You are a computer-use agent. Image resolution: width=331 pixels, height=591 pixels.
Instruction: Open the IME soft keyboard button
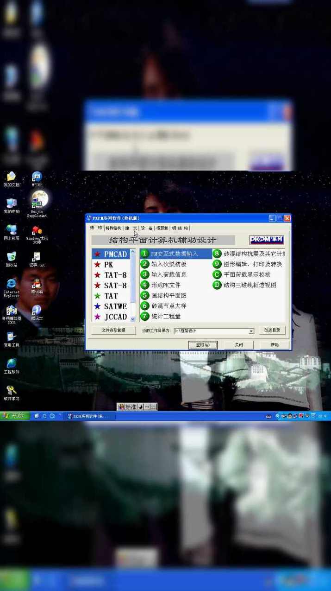tap(153, 407)
